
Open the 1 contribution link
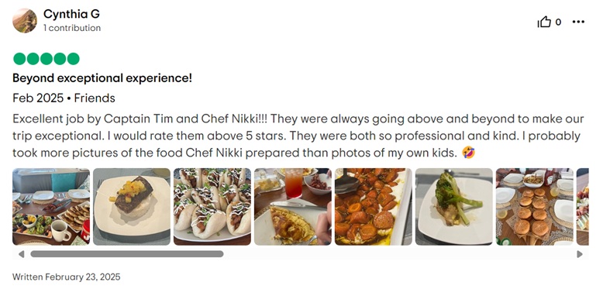tap(72, 28)
